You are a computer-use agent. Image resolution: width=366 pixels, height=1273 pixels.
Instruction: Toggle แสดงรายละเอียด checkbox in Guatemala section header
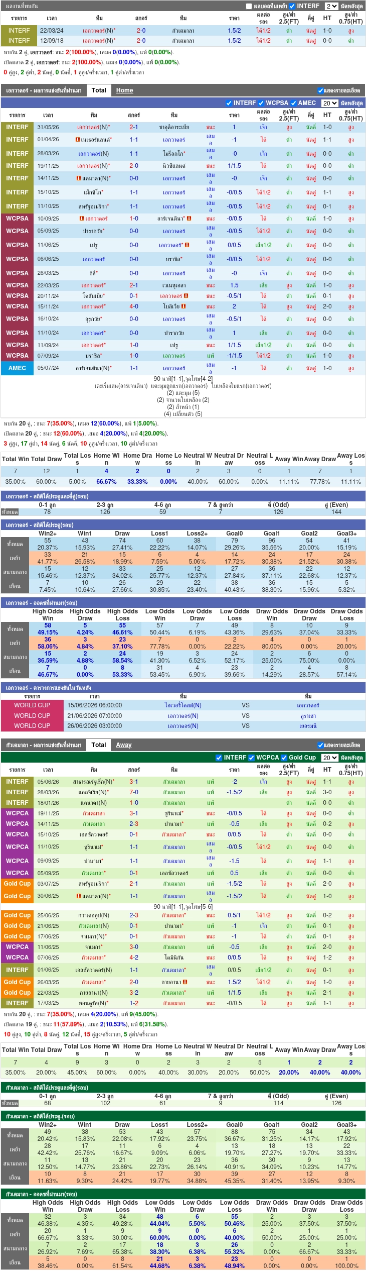[320, 745]
